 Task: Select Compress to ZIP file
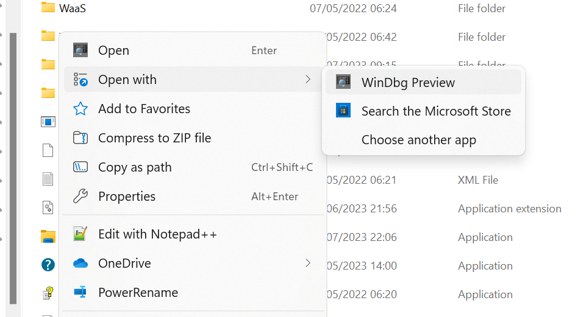[x=193, y=138]
